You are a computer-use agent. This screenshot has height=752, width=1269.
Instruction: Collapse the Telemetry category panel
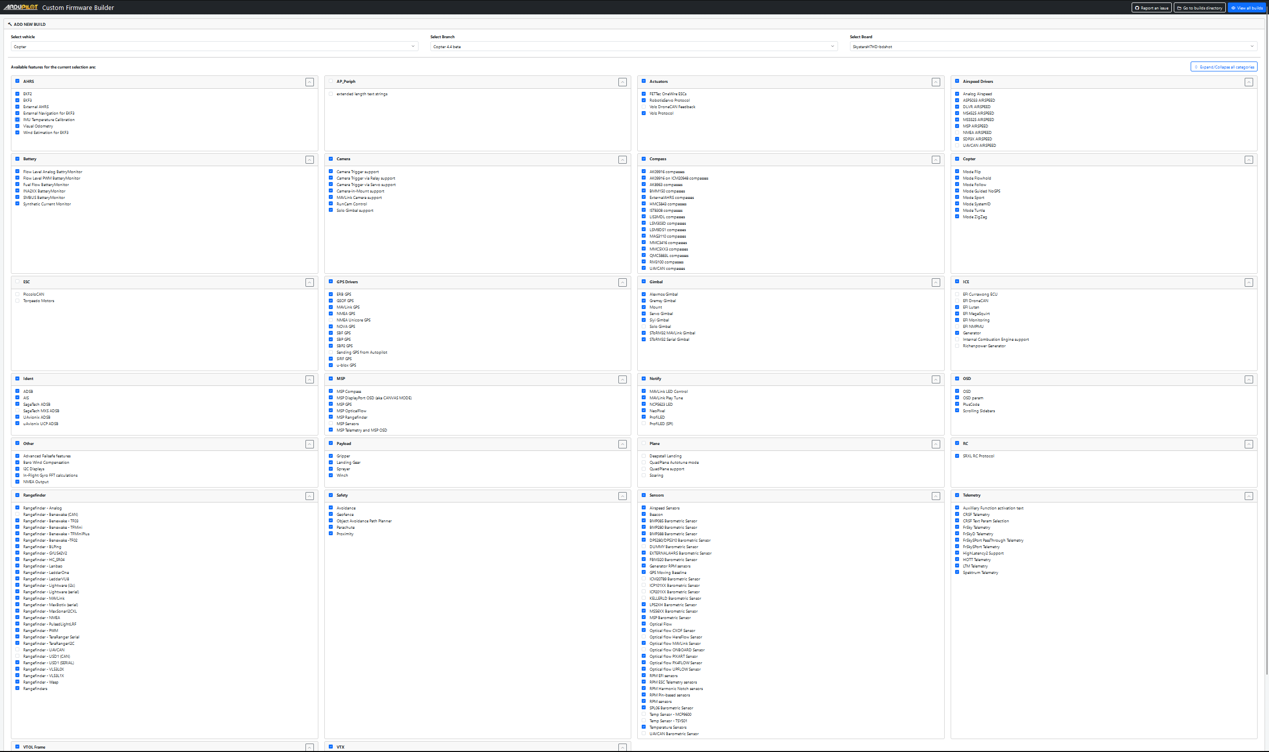tap(1249, 496)
